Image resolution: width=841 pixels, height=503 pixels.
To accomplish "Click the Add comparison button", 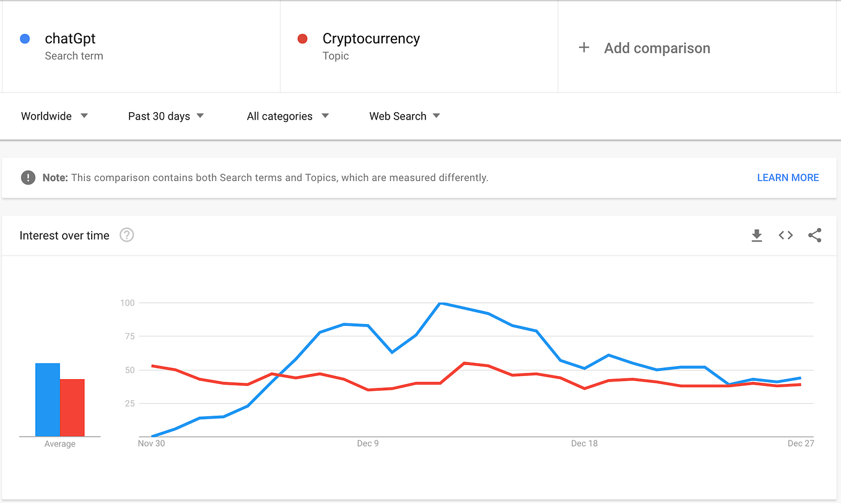I will (x=656, y=48).
